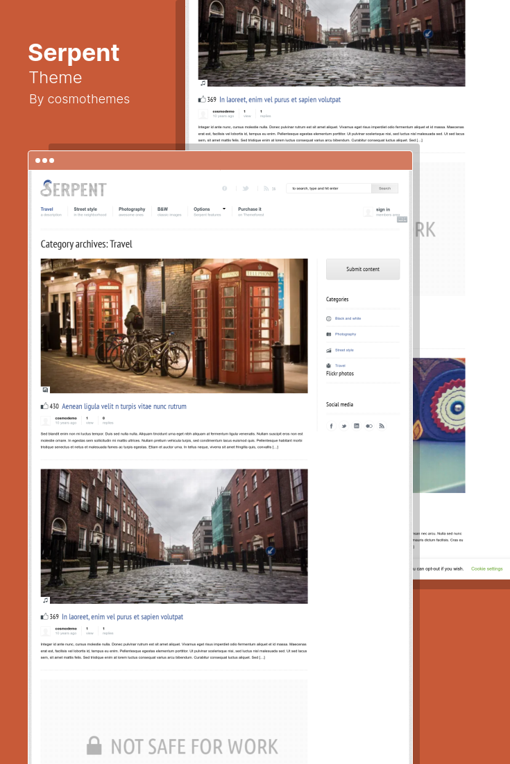The height and width of the screenshot is (764, 510).
Task: Open the RSS feed icon in sidebar
Action: 381,426
